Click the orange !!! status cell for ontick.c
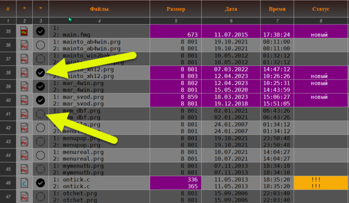Viewport: 349px width, 203px height. pyautogui.click(x=321, y=183)
